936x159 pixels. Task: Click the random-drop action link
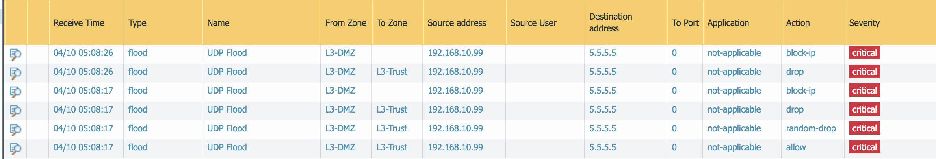pyautogui.click(x=811, y=128)
